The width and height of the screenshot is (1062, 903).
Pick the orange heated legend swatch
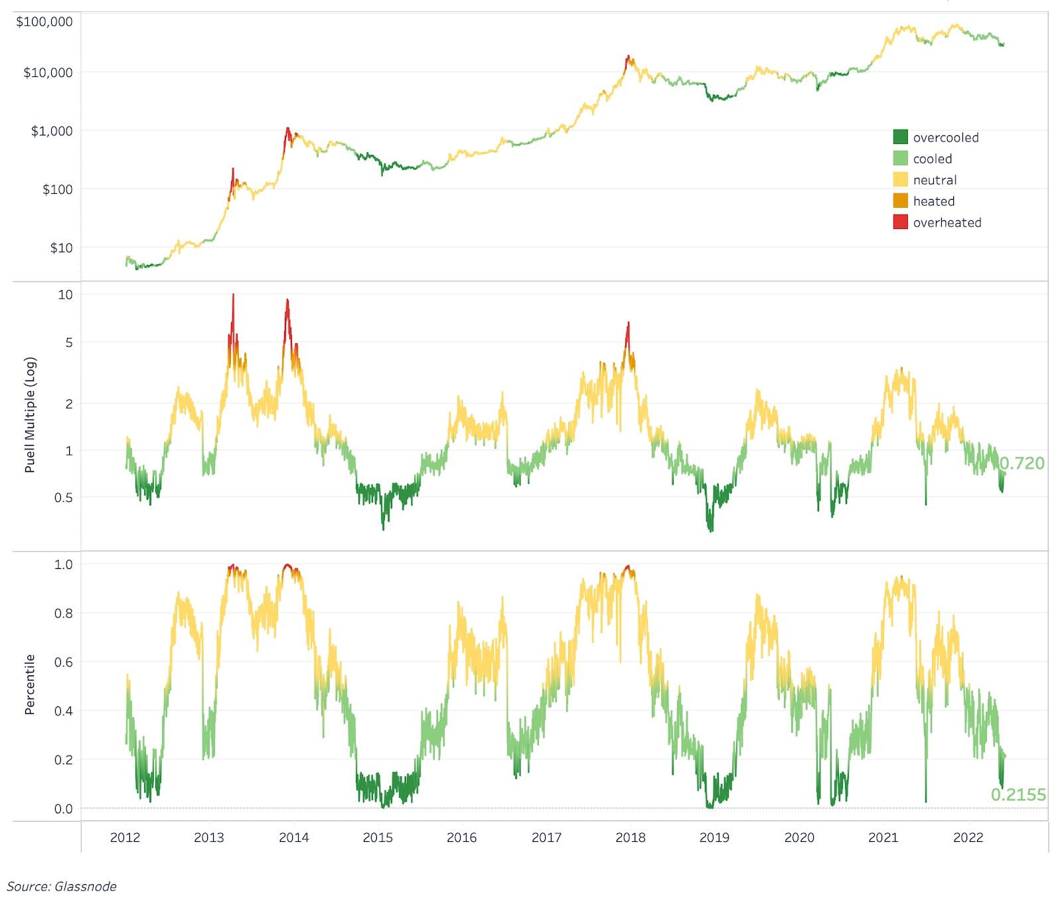coord(900,201)
